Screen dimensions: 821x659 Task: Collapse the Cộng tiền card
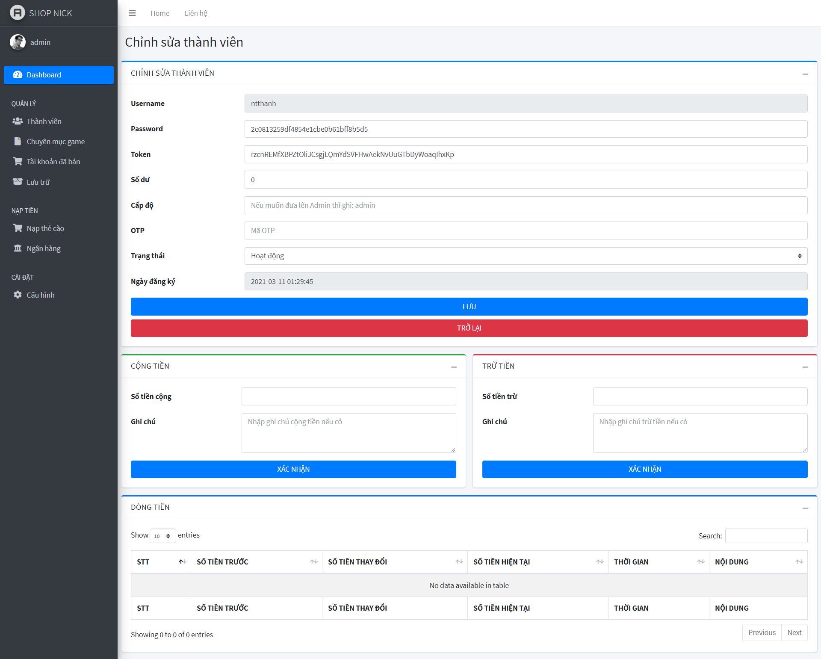pos(454,367)
